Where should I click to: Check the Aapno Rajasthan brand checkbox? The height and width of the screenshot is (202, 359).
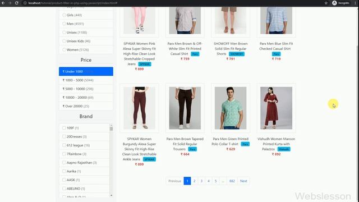coord(64,163)
